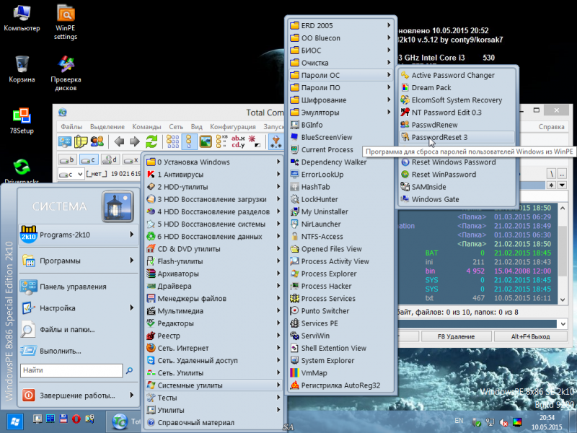Expand the Завершение работы submenu
Image resolution: width=577 pixels, height=433 pixels.
pos(78,395)
